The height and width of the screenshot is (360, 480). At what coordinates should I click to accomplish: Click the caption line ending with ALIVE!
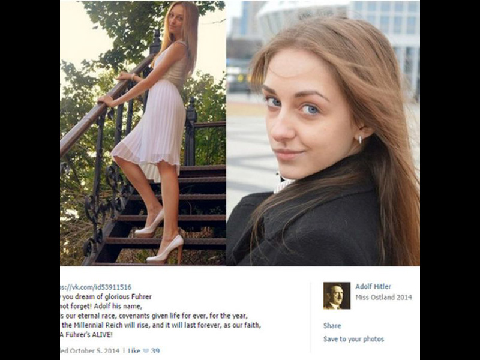[86, 335]
